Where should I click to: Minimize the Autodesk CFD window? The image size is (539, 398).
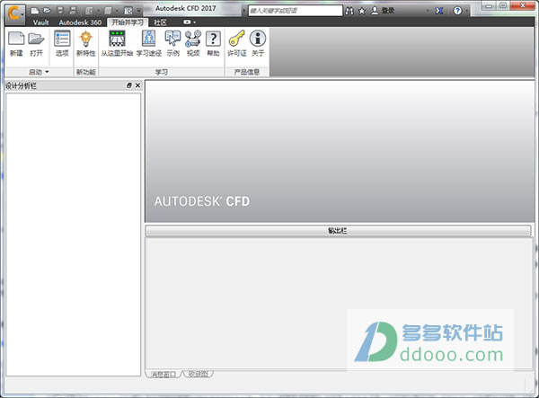[x=489, y=5]
